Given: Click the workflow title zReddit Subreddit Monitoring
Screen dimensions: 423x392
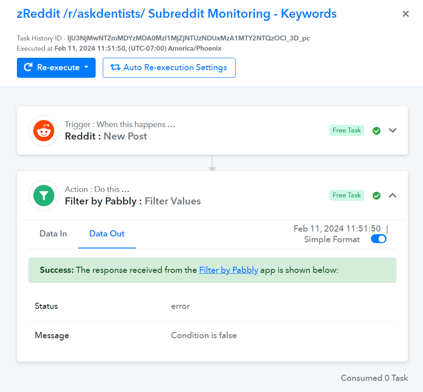Looking at the screenshot, I should pyautogui.click(x=177, y=14).
